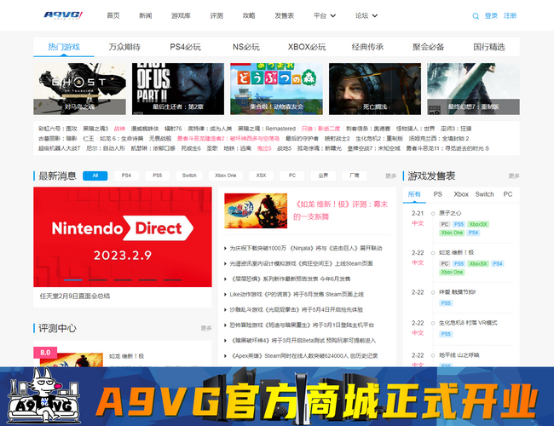Screen dimensions: 554x426
Task: Filter latest news by PS5
Action: [157, 176]
